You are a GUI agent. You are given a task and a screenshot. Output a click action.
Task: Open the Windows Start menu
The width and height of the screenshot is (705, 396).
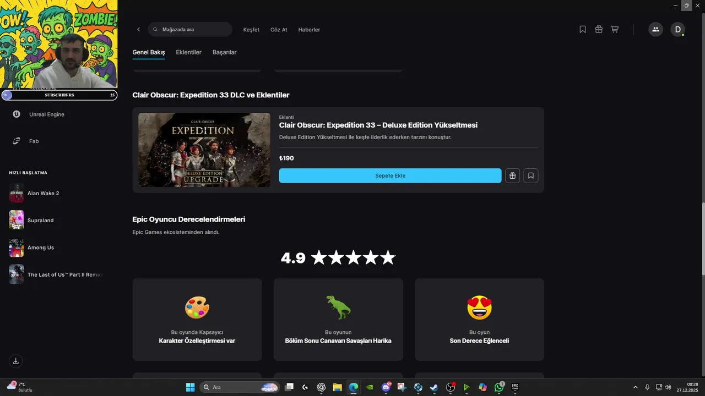tap(190, 387)
